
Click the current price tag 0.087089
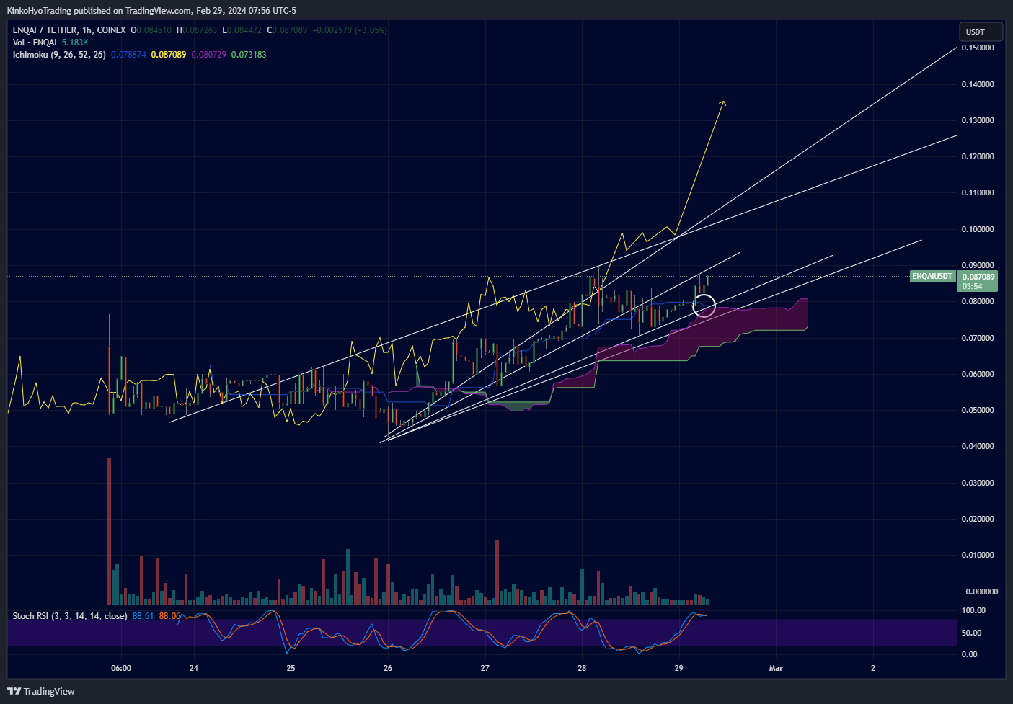click(x=978, y=277)
